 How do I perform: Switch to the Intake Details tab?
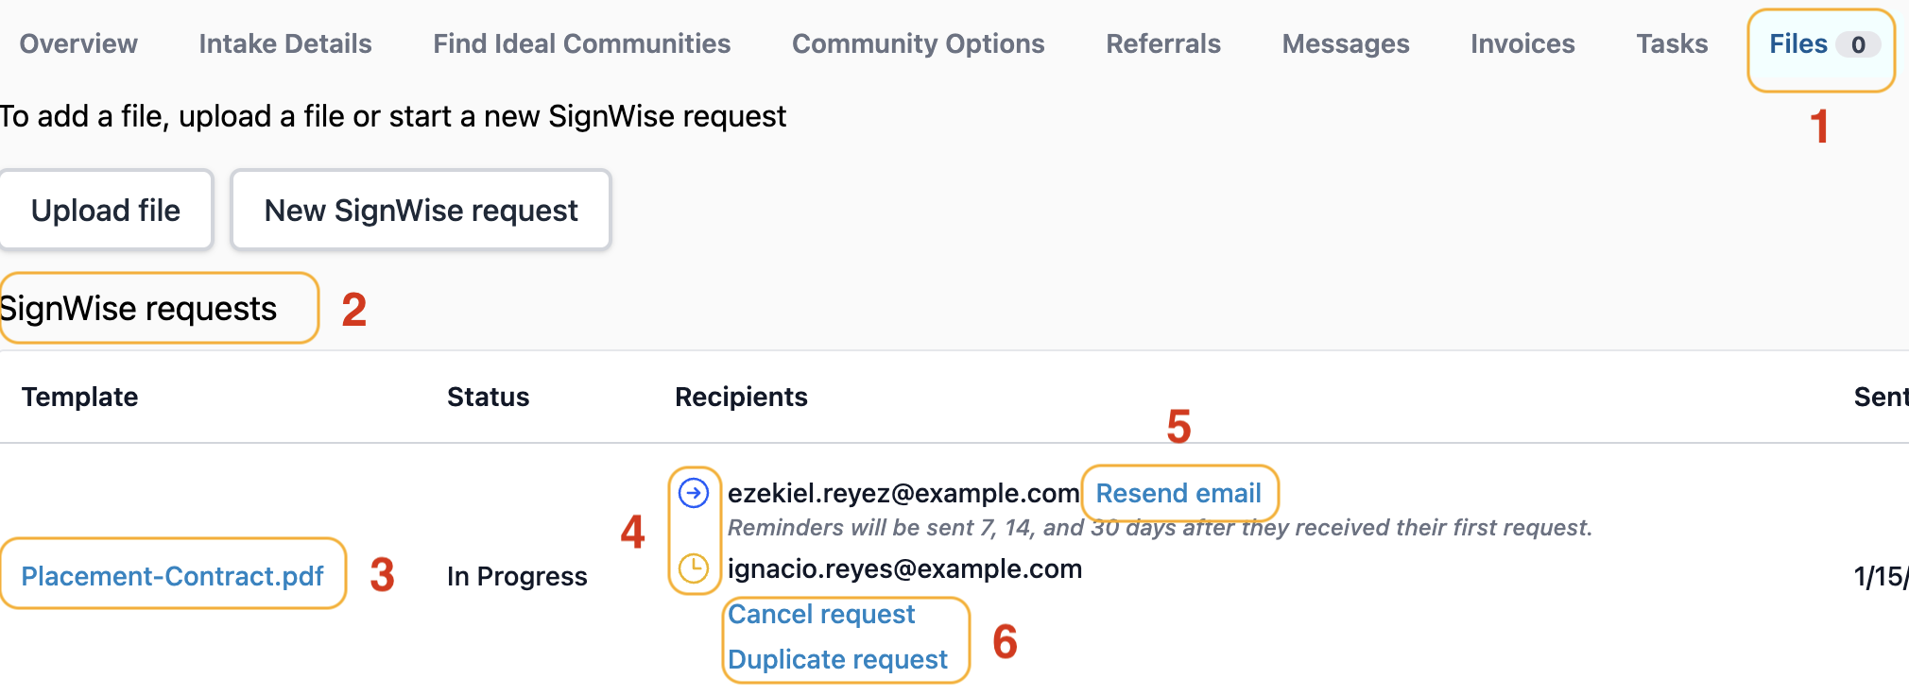tap(285, 44)
